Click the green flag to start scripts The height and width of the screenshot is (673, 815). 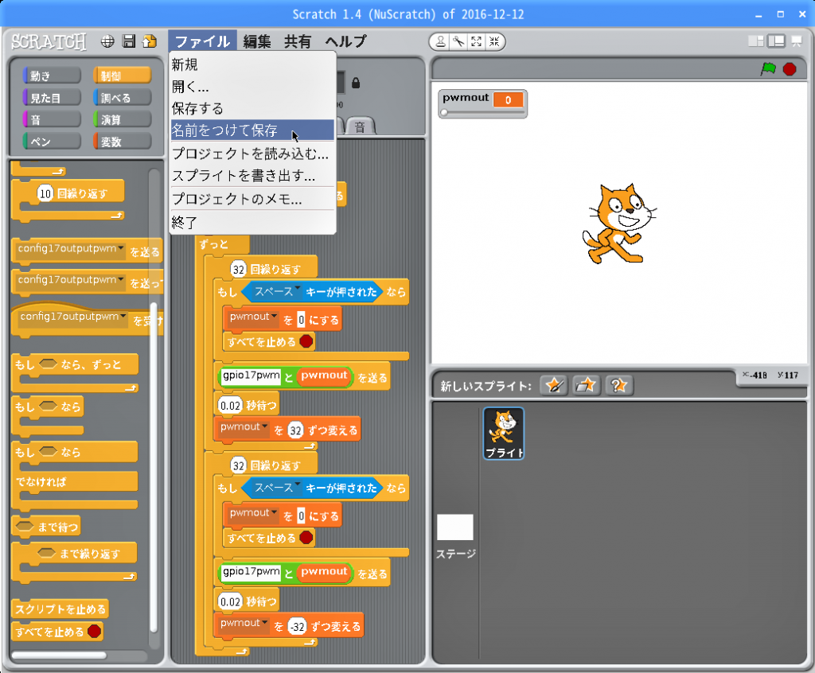point(768,68)
